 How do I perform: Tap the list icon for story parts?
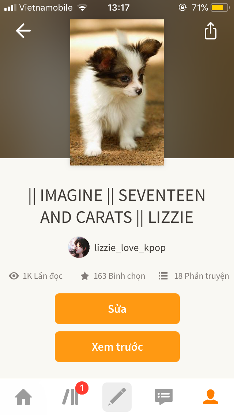point(163,276)
